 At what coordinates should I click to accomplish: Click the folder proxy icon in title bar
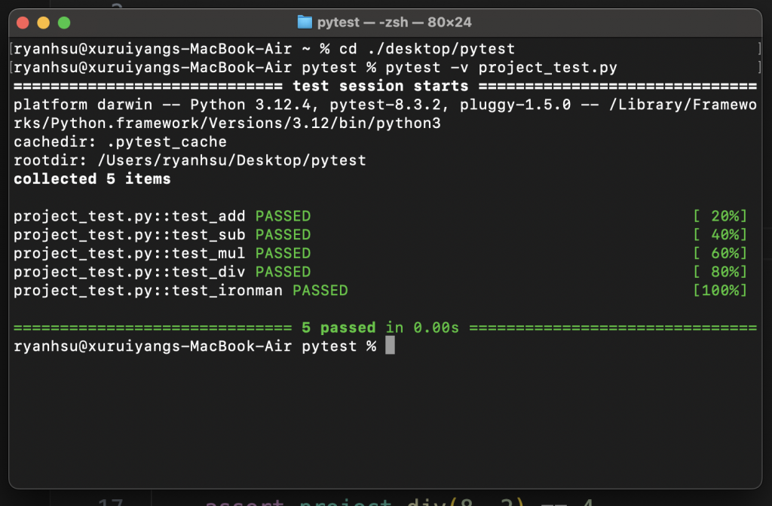tap(305, 22)
